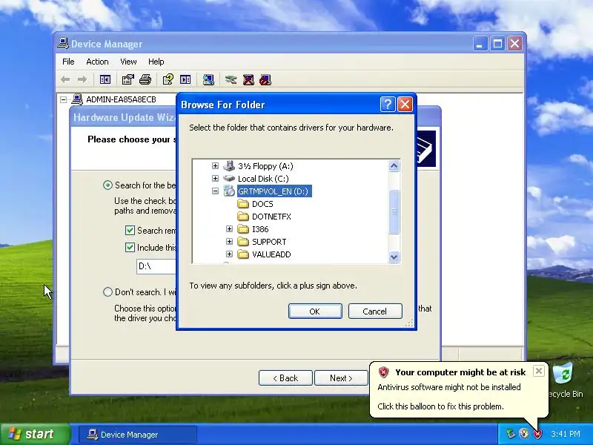The height and width of the screenshot is (445, 593).
Task: Collapse the GRTMPVOL_EN (D:) node
Action: pyautogui.click(x=215, y=191)
